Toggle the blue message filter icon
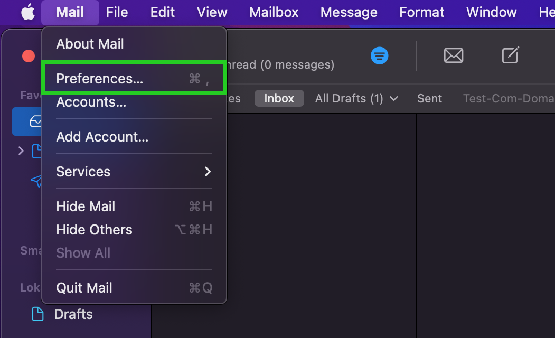 [379, 55]
